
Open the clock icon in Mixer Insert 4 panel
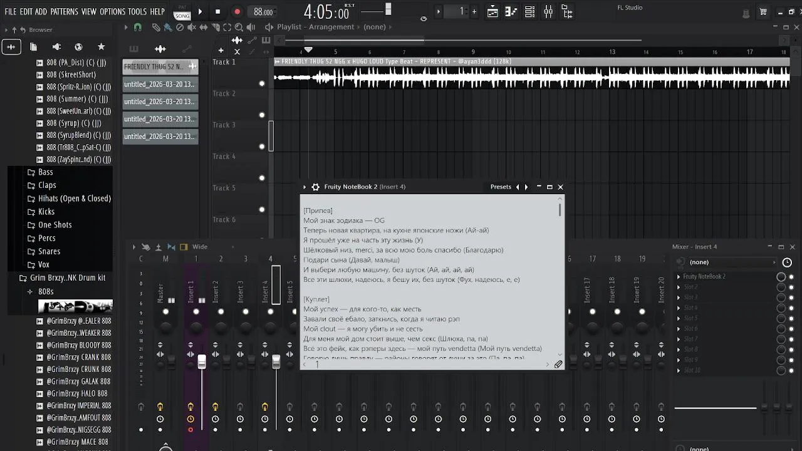point(787,262)
